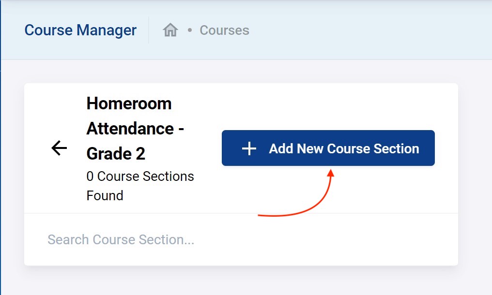
Task: Click the home icon in the breadcrumb
Action: click(170, 30)
